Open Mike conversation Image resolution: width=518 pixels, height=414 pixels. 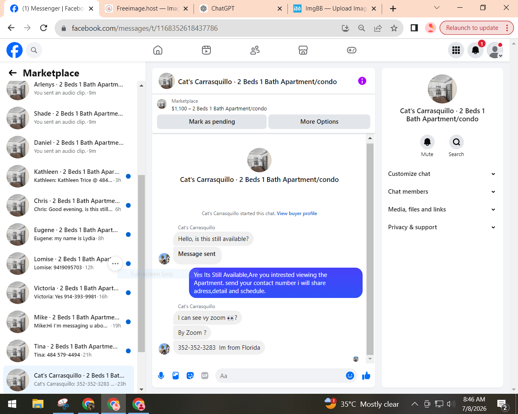(x=69, y=322)
